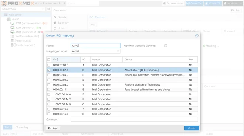Click 'Alder Lake Innovation Platform Framework' cell

(x=155, y=75)
